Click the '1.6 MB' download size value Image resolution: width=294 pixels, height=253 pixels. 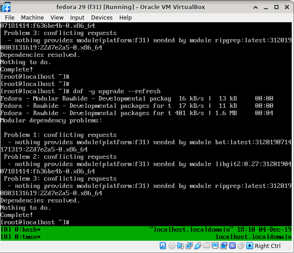226,113
